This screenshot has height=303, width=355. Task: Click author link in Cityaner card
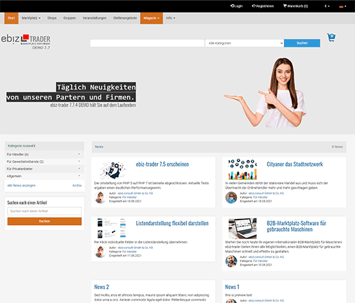pos(266,194)
